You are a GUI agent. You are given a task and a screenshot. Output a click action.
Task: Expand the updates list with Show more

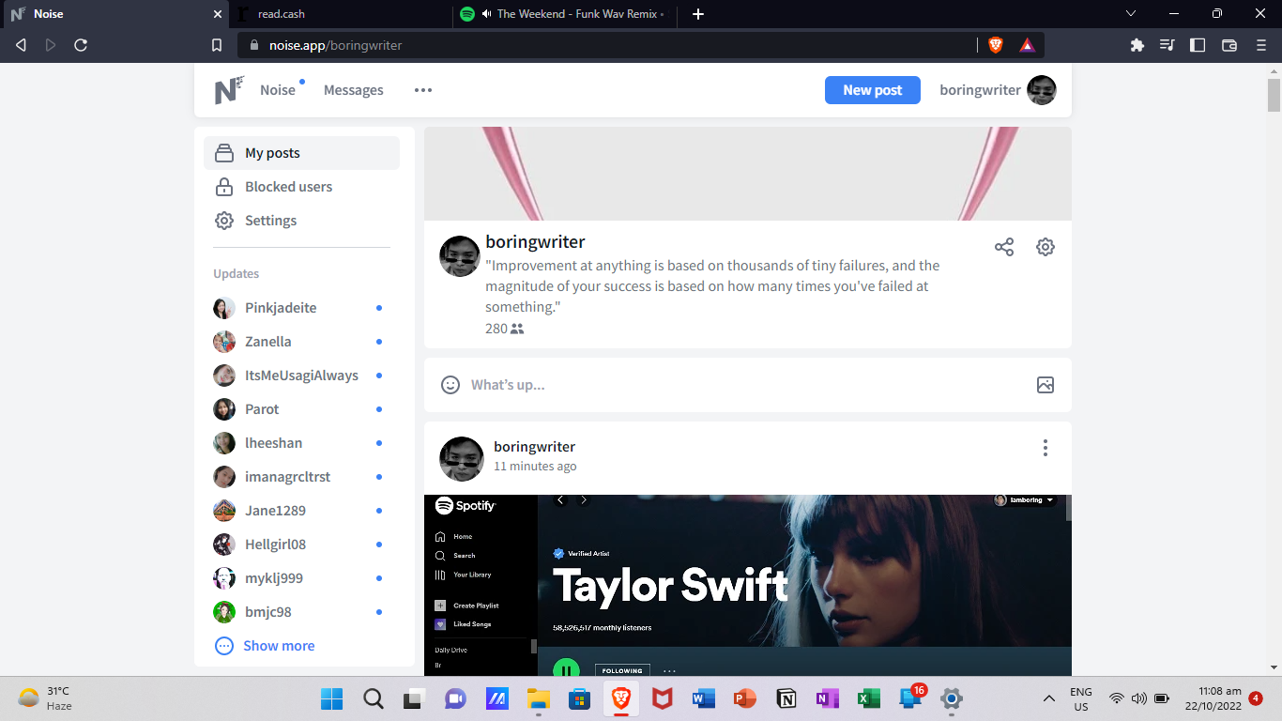tap(265, 646)
